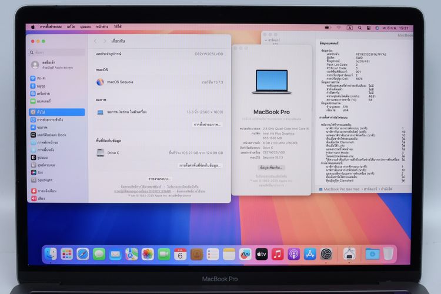This screenshot has height=294, width=441.
Task: Click the settings sidebar search field
Action: (x=57, y=52)
